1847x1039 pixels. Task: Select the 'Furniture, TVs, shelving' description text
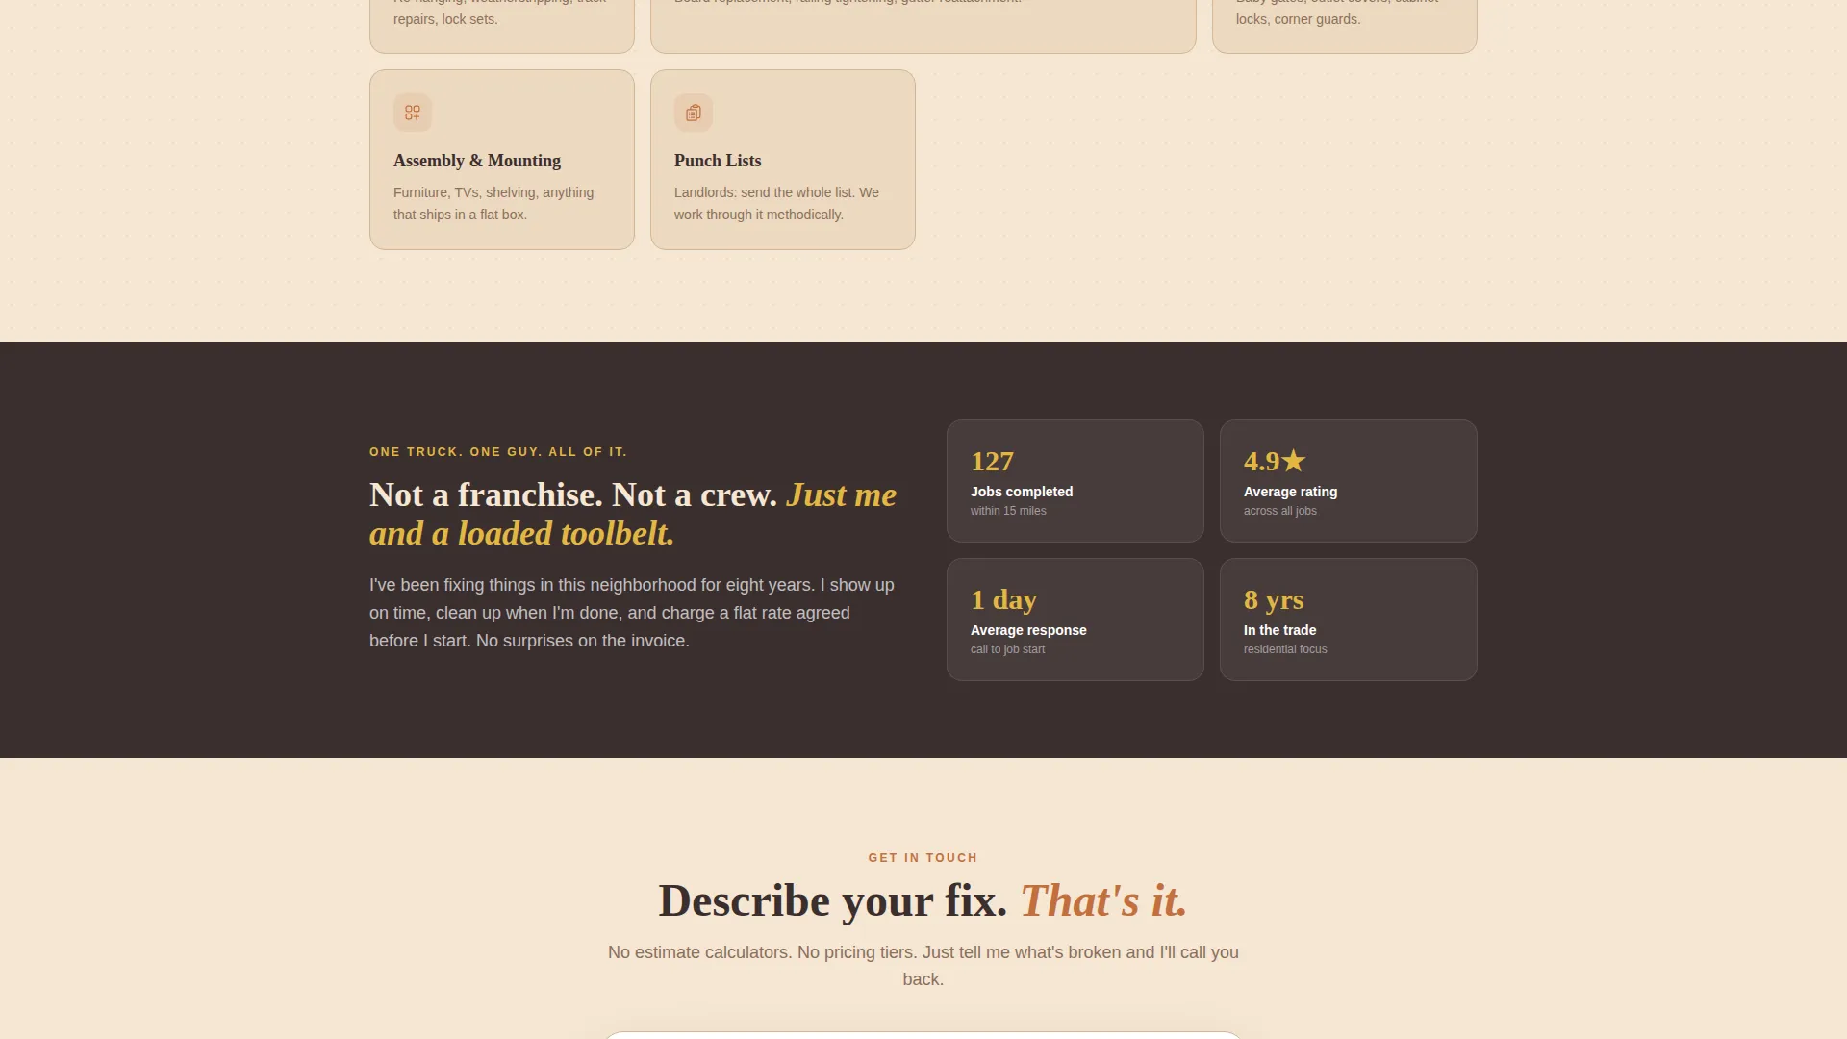[493, 203]
